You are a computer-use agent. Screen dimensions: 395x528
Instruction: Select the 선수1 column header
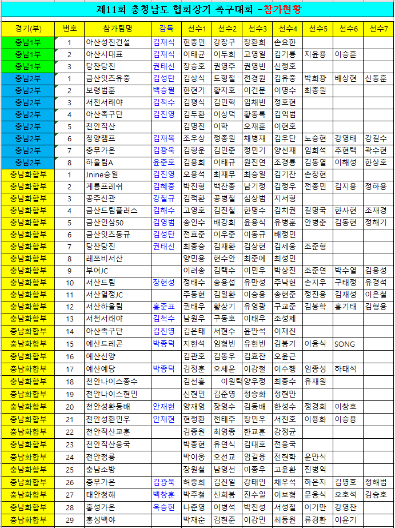[197, 29]
